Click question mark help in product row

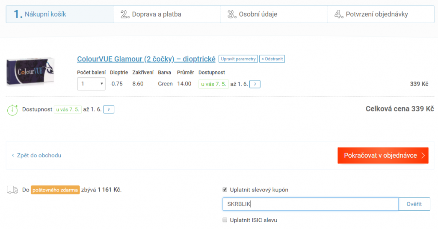pos(255,84)
